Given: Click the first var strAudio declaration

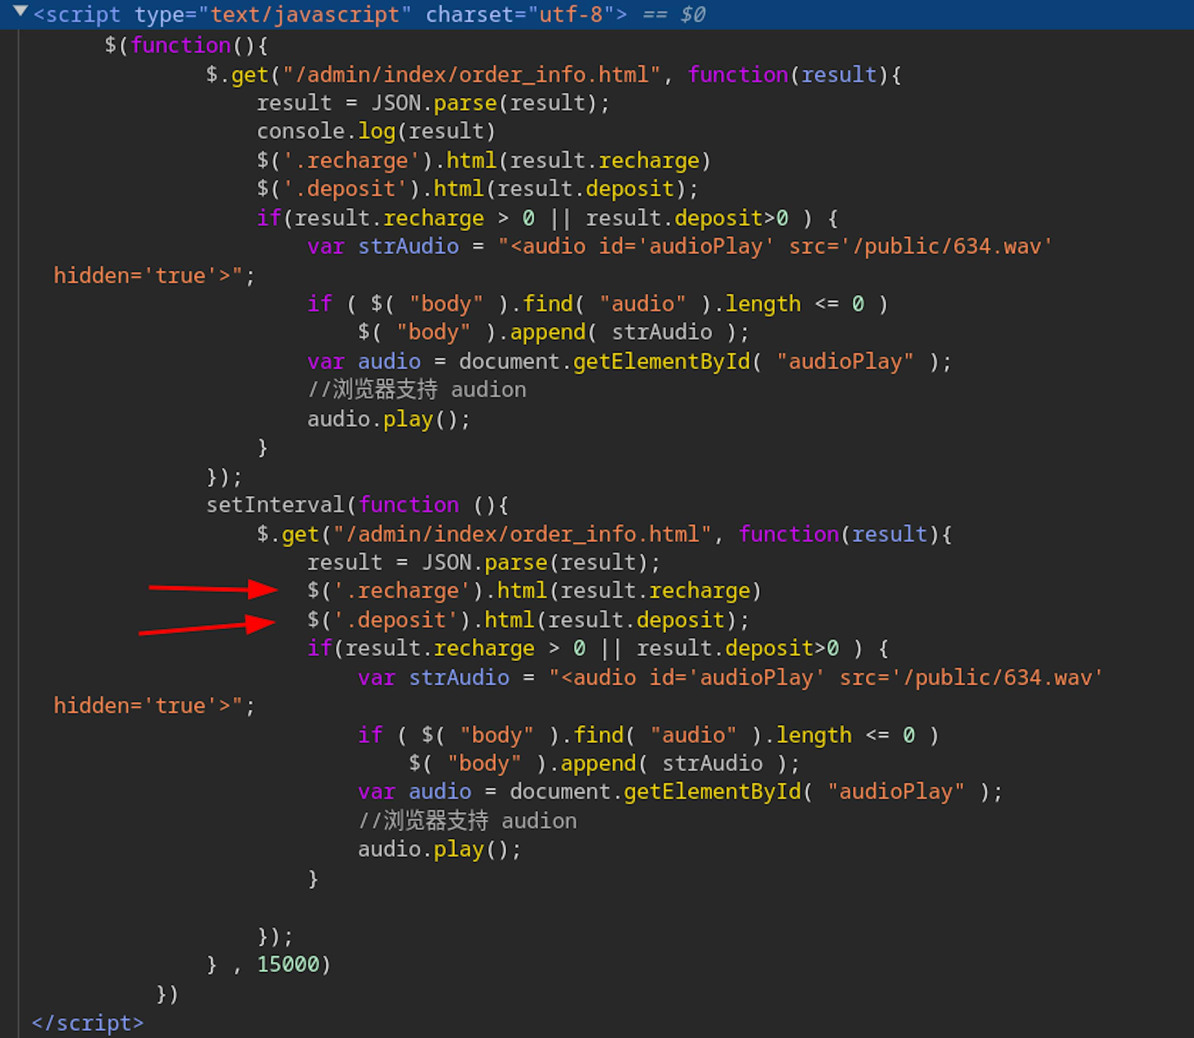Looking at the screenshot, I should pos(680,246).
